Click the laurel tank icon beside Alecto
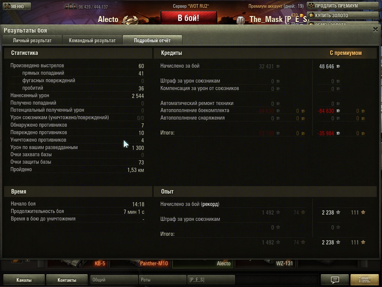The height and width of the screenshot is (287, 382). coord(130,19)
